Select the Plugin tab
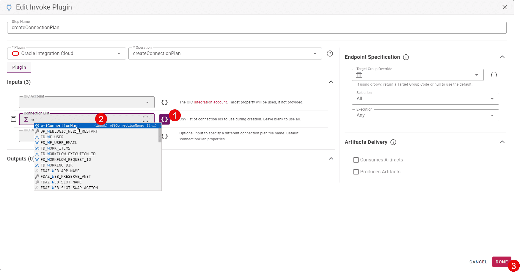Viewport: 520px width, 272px height. [x=19, y=67]
